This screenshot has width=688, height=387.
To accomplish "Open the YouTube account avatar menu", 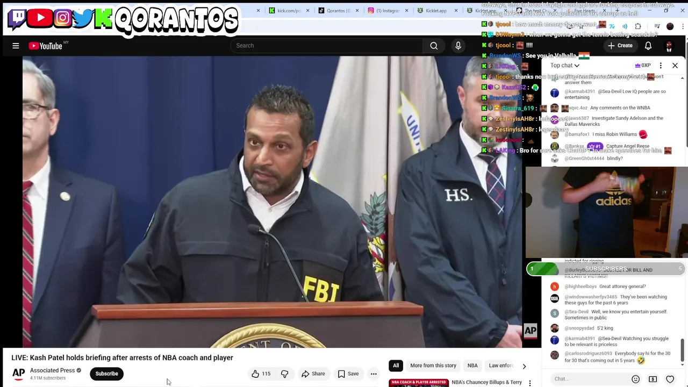I will (669, 46).
